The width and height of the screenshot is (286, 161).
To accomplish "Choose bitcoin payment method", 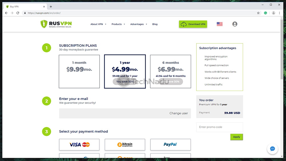I will [125, 145].
